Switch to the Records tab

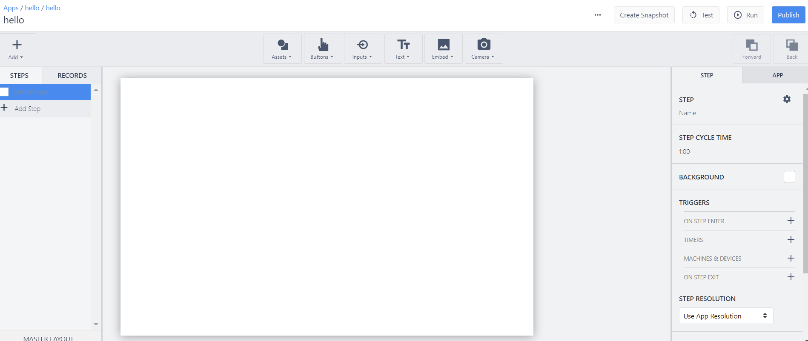tap(72, 75)
